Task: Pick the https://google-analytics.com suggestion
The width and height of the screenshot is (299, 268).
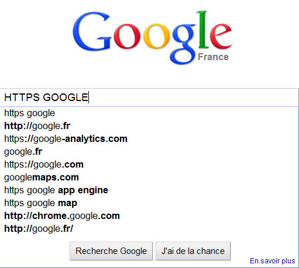Action: click(149, 139)
